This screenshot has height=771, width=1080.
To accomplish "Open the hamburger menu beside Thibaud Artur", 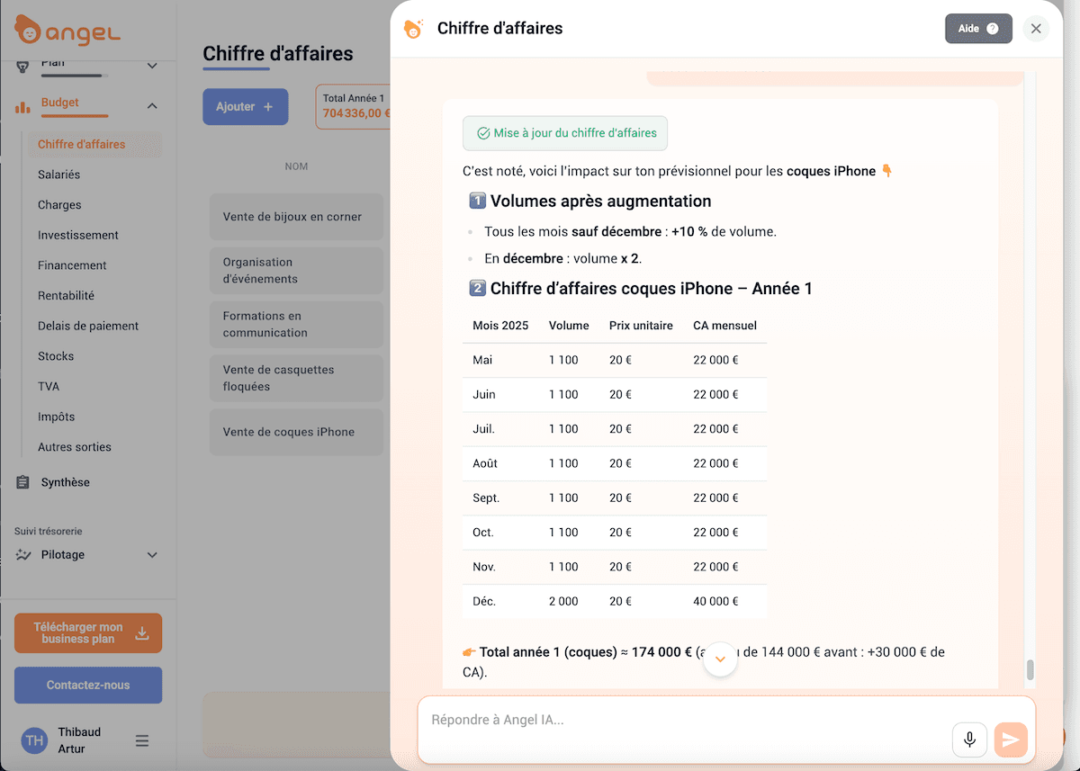I will (142, 740).
